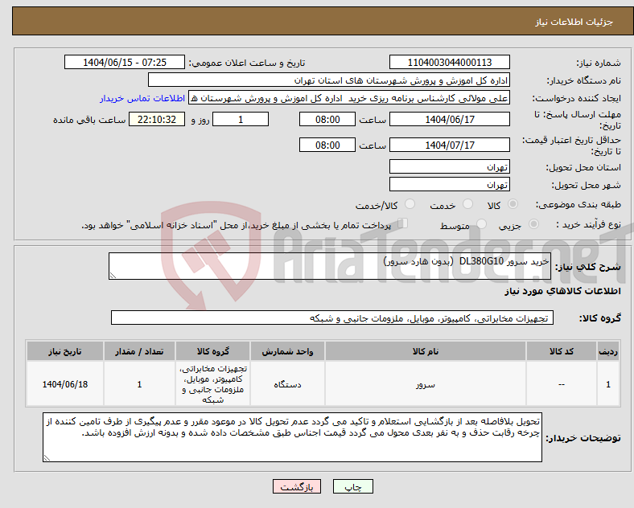634x508 pixels.
Task: Select the متوسط purchase type radio
Action: coord(481,223)
